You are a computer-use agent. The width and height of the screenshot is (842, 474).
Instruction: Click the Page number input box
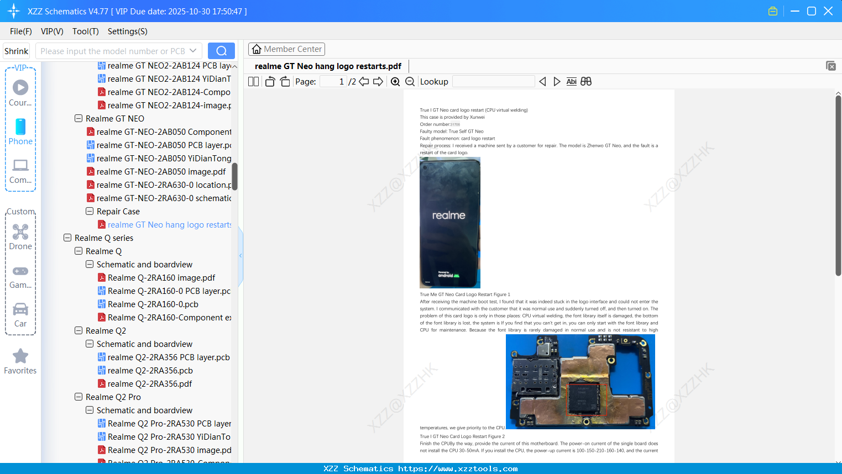pyautogui.click(x=333, y=82)
